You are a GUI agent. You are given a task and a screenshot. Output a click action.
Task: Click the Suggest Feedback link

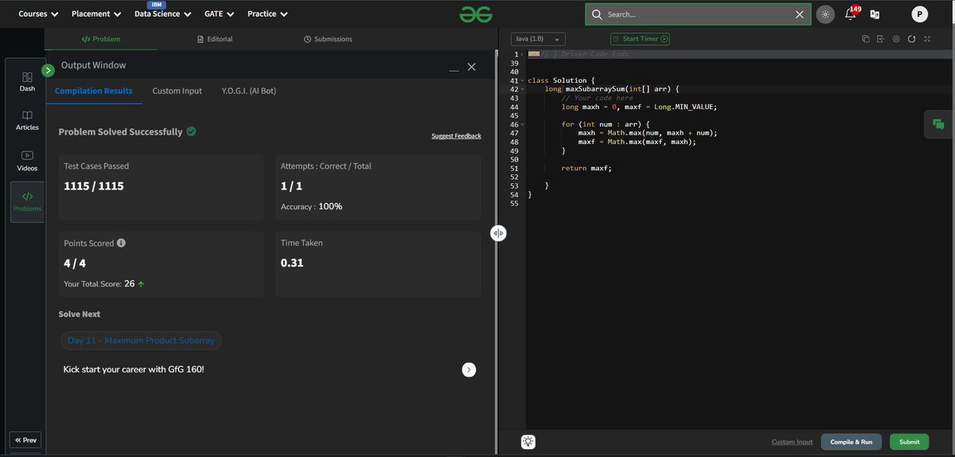coord(456,136)
